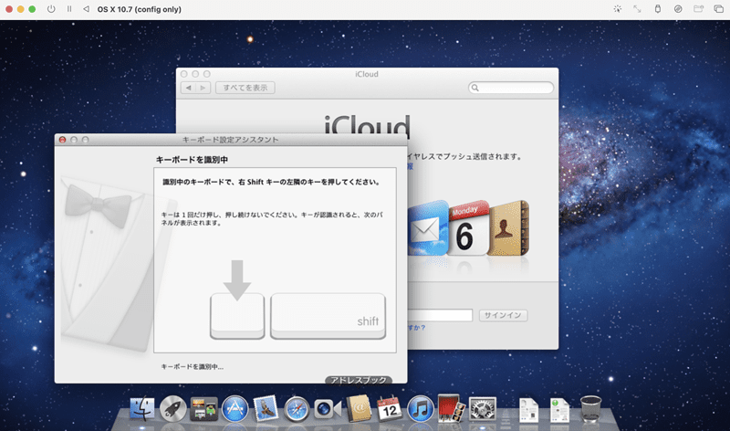Click the VM power icon in toolbar

pyautogui.click(x=51, y=9)
